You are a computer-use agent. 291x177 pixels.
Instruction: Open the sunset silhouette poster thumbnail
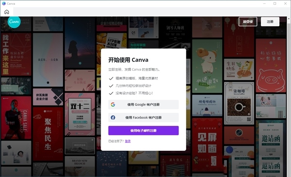pyautogui.click(x=80, y=42)
